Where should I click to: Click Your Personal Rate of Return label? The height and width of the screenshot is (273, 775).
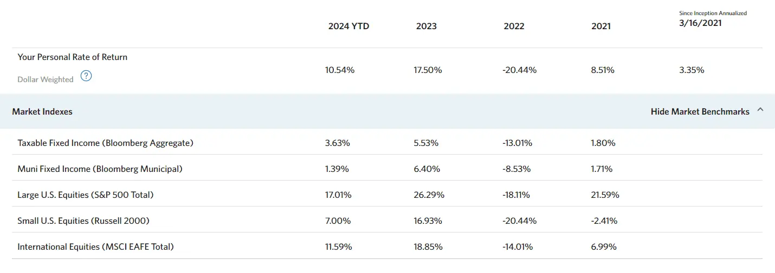coord(72,57)
